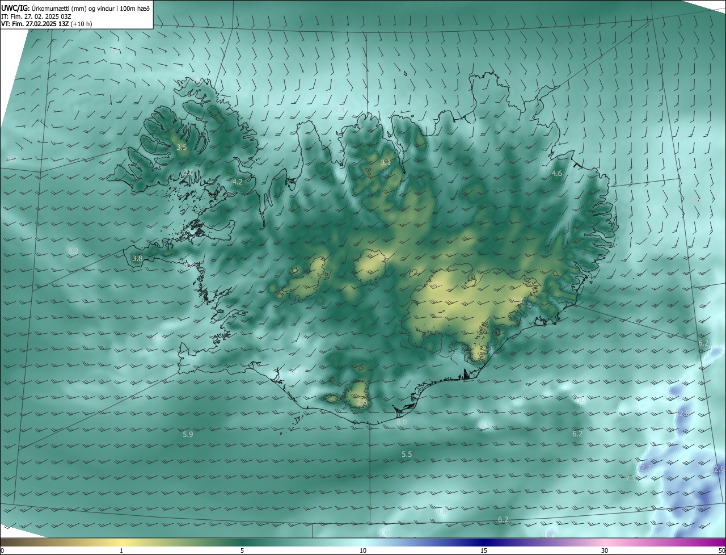Click the 3.1 value in north Iceland

click(x=386, y=162)
